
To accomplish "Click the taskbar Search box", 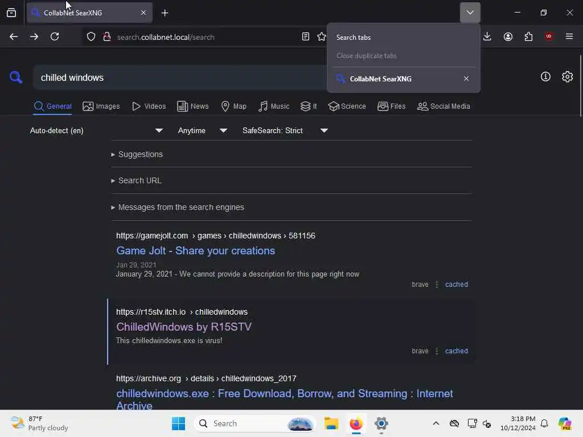I will (254, 423).
